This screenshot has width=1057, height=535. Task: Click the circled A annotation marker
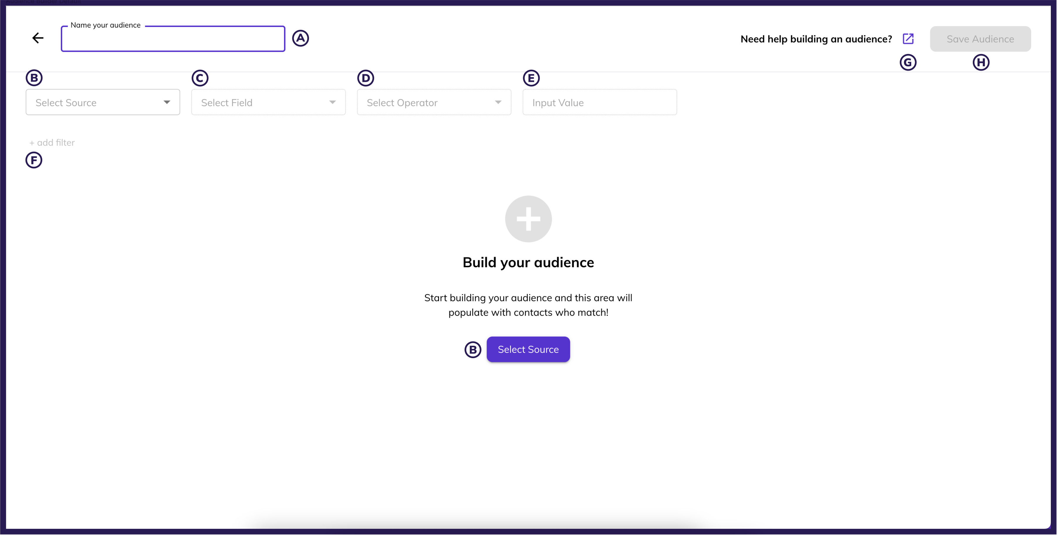pyautogui.click(x=300, y=38)
